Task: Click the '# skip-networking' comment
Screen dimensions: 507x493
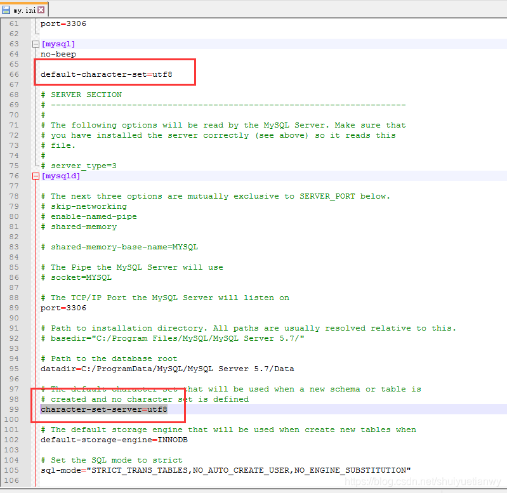Action: (x=84, y=206)
